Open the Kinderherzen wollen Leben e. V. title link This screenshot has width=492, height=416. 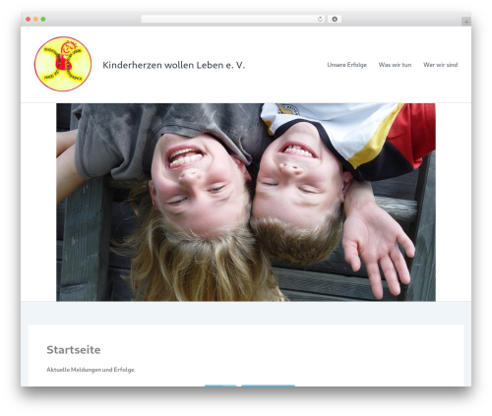pyautogui.click(x=174, y=65)
